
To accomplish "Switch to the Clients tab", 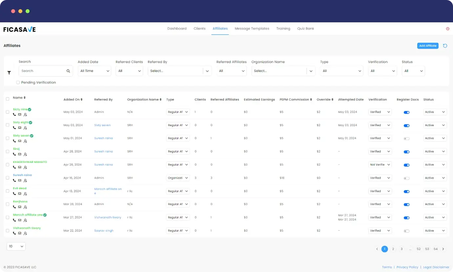I will pos(199,29).
